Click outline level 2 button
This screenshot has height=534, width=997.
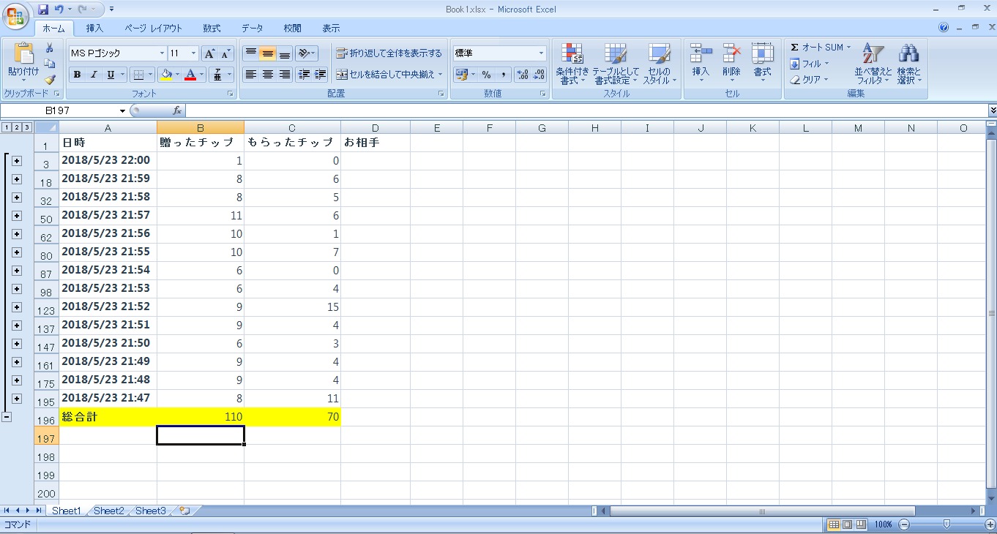(17, 127)
